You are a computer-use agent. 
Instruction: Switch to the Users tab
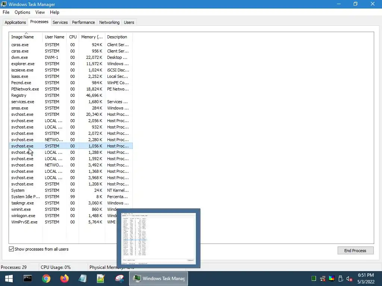[x=129, y=22]
